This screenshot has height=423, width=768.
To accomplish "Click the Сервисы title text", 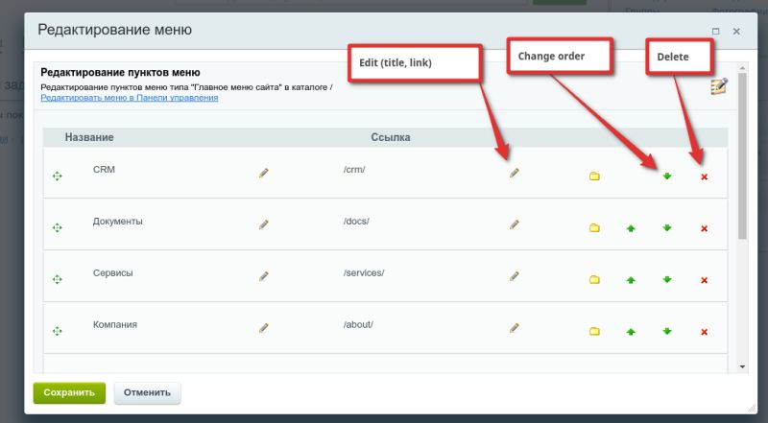I will pyautogui.click(x=112, y=273).
